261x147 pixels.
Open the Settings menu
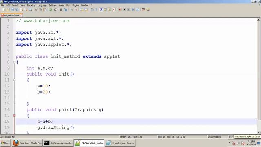(x=53, y=5)
